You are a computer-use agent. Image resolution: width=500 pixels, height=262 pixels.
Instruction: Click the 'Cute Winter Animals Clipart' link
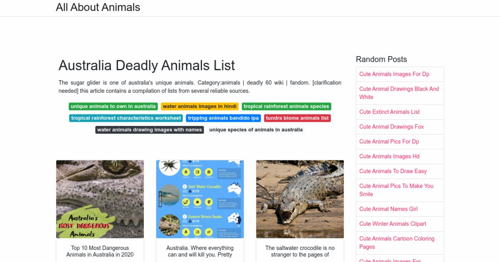tap(392, 224)
